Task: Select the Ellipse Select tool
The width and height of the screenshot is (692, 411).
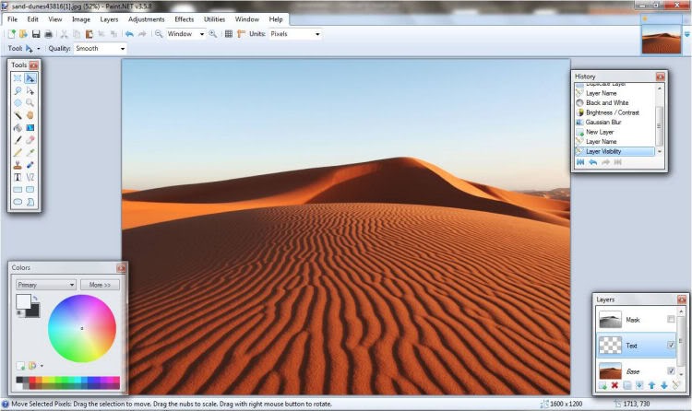Action: (18, 103)
